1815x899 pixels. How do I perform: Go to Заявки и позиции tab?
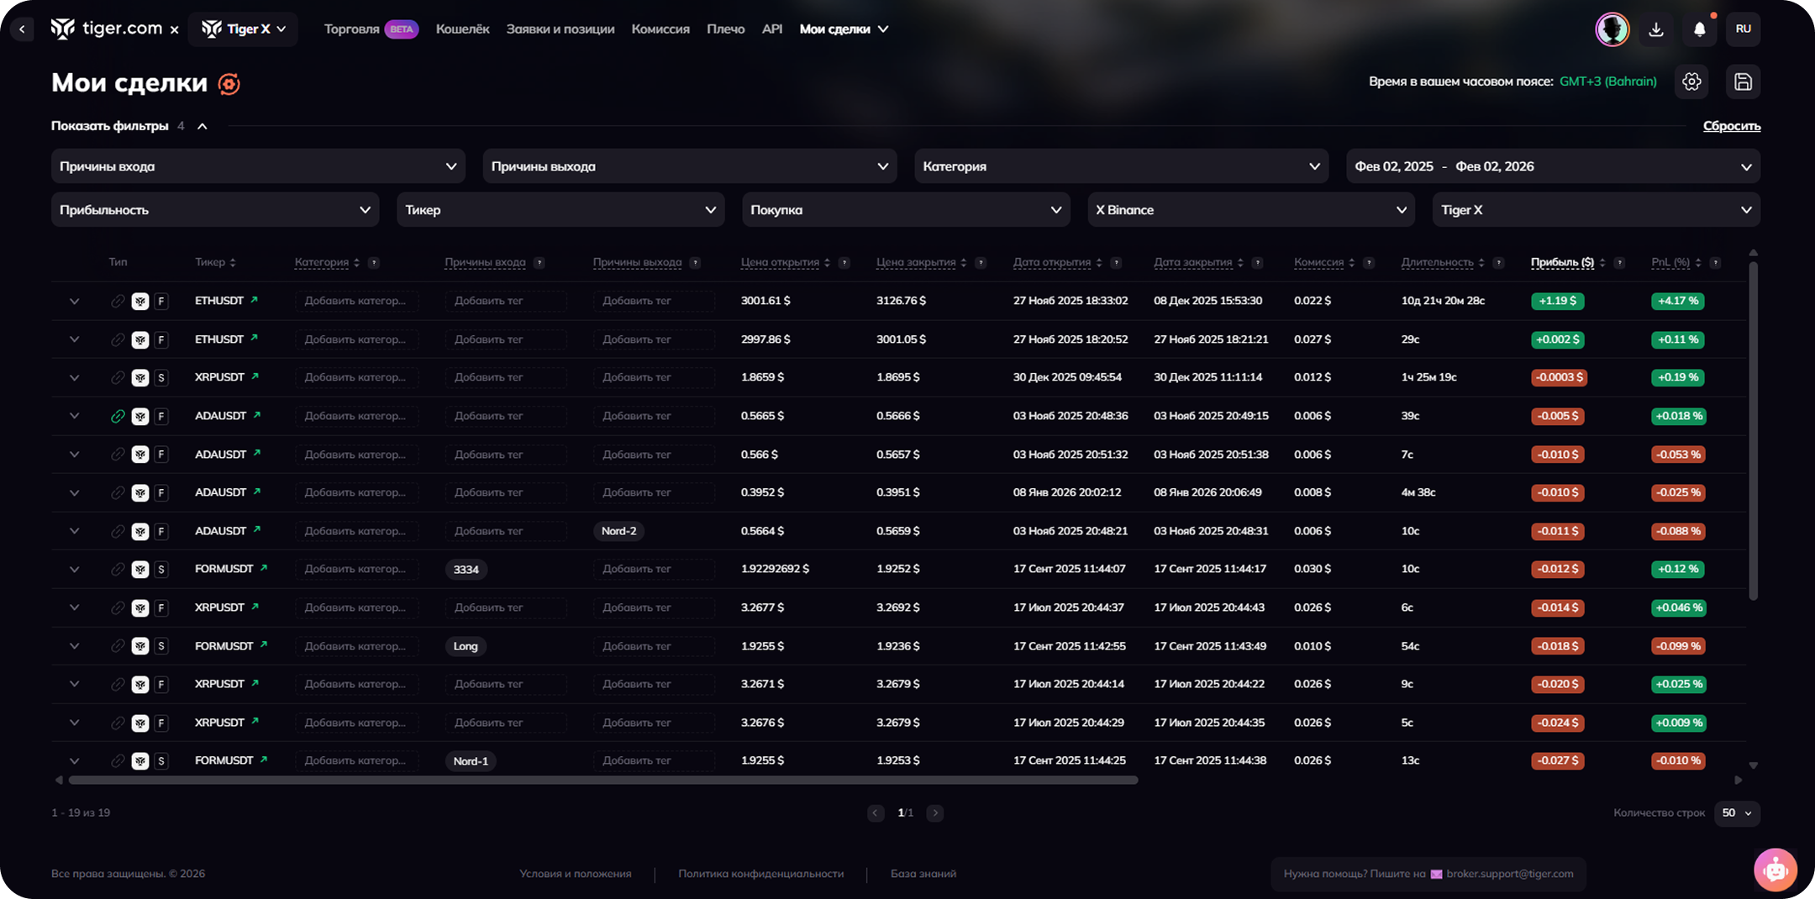(x=560, y=29)
